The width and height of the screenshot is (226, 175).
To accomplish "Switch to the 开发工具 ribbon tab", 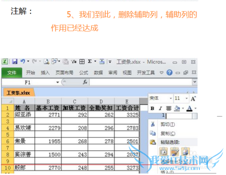I will (146, 73).
